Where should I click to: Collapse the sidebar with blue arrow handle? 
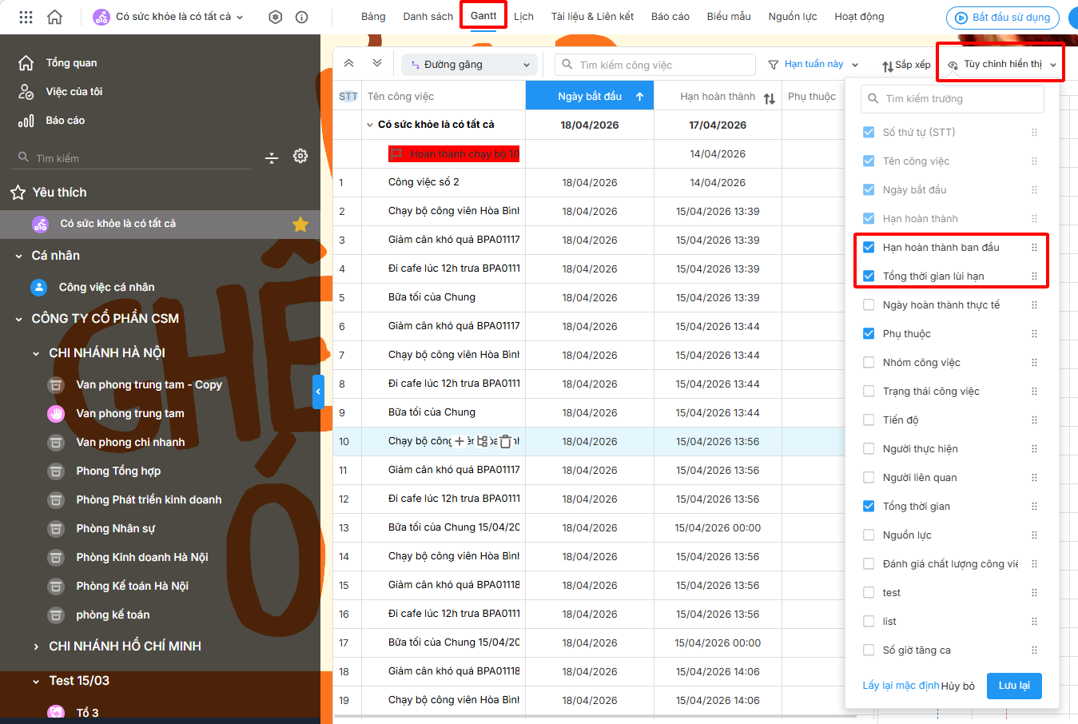coord(318,392)
